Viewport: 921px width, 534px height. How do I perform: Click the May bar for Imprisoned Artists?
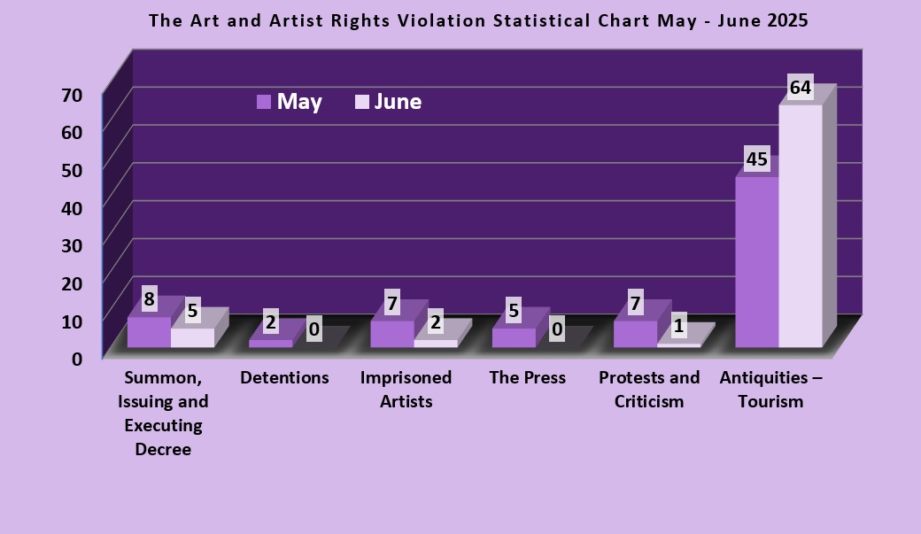point(391,334)
